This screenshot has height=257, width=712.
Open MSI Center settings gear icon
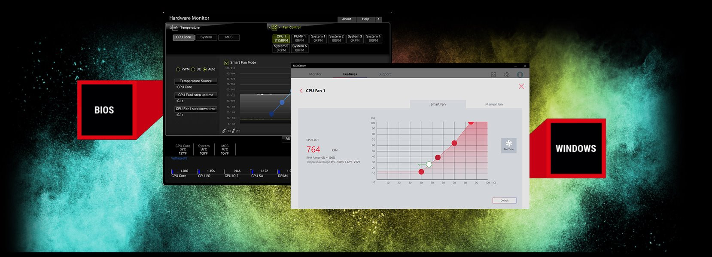[507, 74]
